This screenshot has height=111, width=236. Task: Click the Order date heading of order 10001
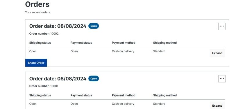coord(58,78)
